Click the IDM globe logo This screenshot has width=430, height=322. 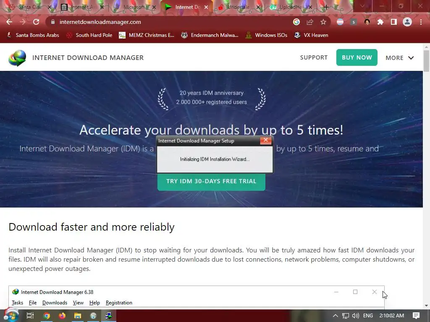tap(17, 58)
